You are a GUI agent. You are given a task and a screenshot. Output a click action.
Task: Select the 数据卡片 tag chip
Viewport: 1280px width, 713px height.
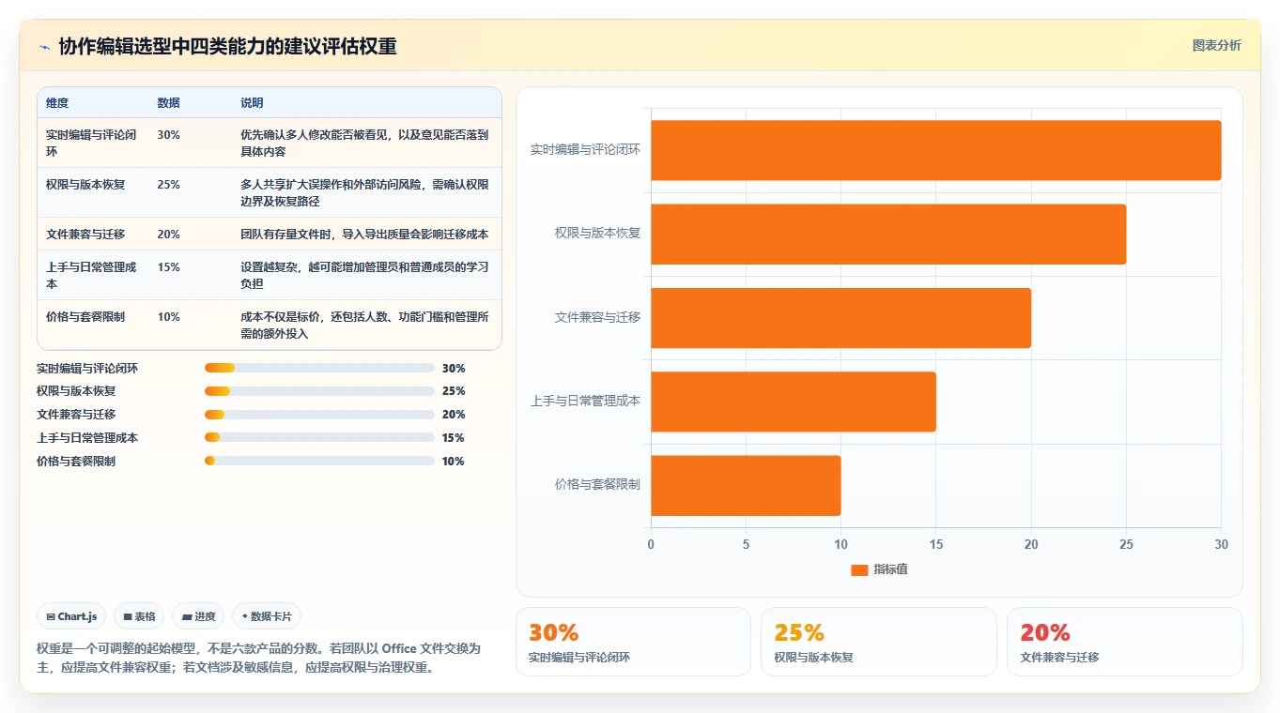click(x=267, y=616)
